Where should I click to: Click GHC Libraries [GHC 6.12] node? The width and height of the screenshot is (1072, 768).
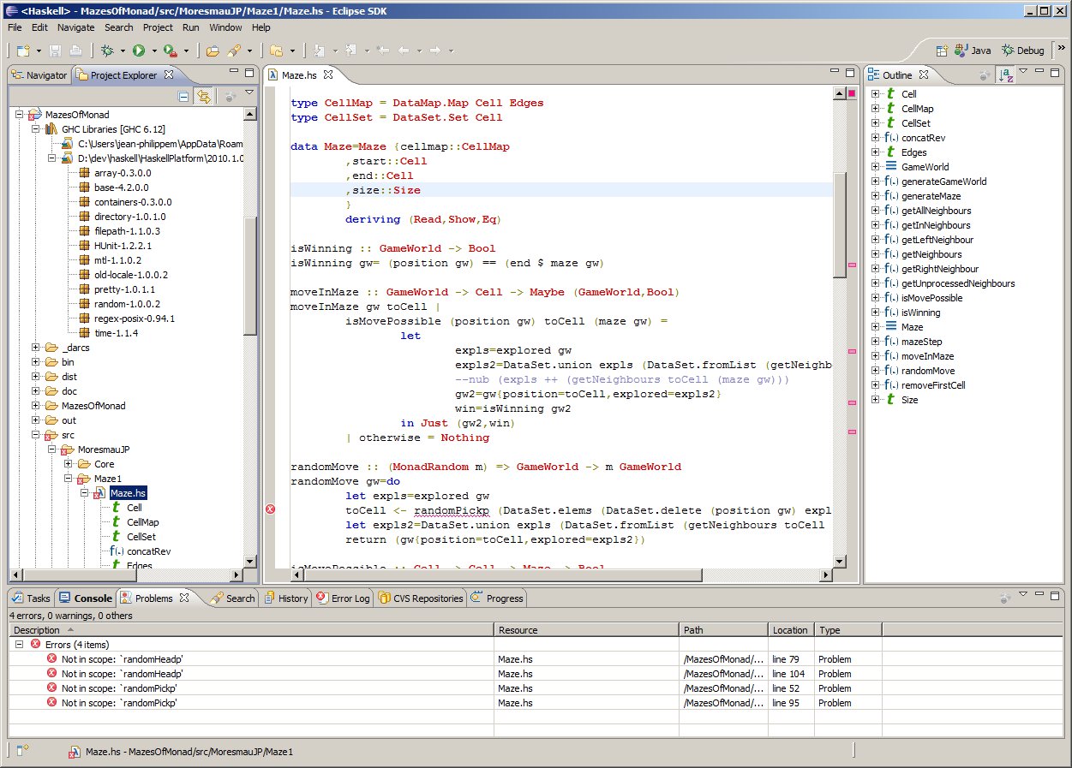(x=113, y=129)
